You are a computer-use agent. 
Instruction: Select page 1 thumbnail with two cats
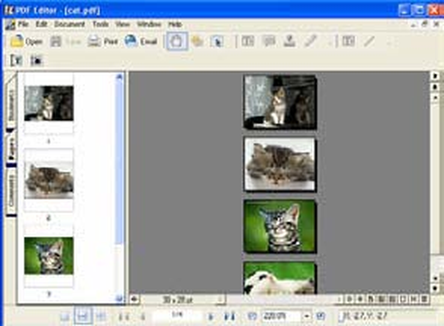pyautogui.click(x=48, y=103)
